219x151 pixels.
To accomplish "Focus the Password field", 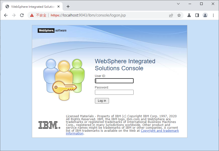I will pyautogui.click(x=114, y=92).
